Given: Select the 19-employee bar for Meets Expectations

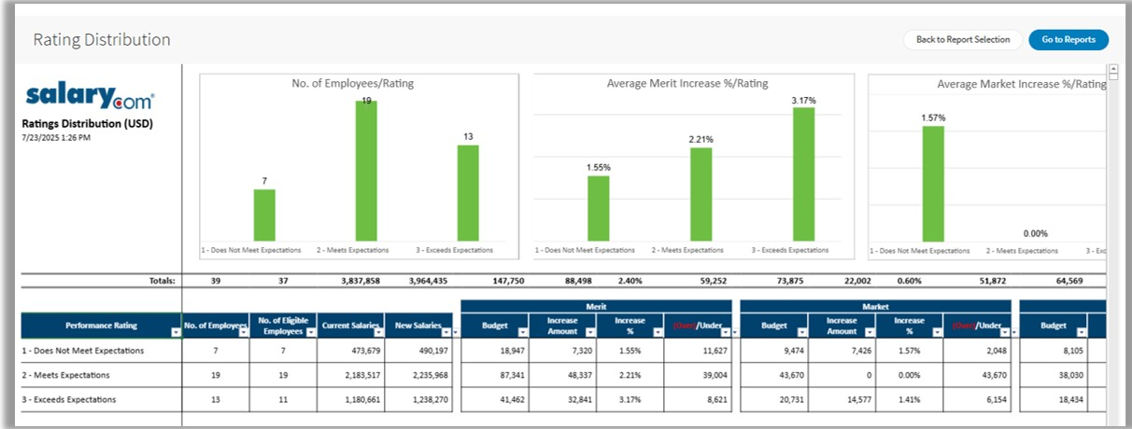Looking at the screenshot, I should coord(366,171).
